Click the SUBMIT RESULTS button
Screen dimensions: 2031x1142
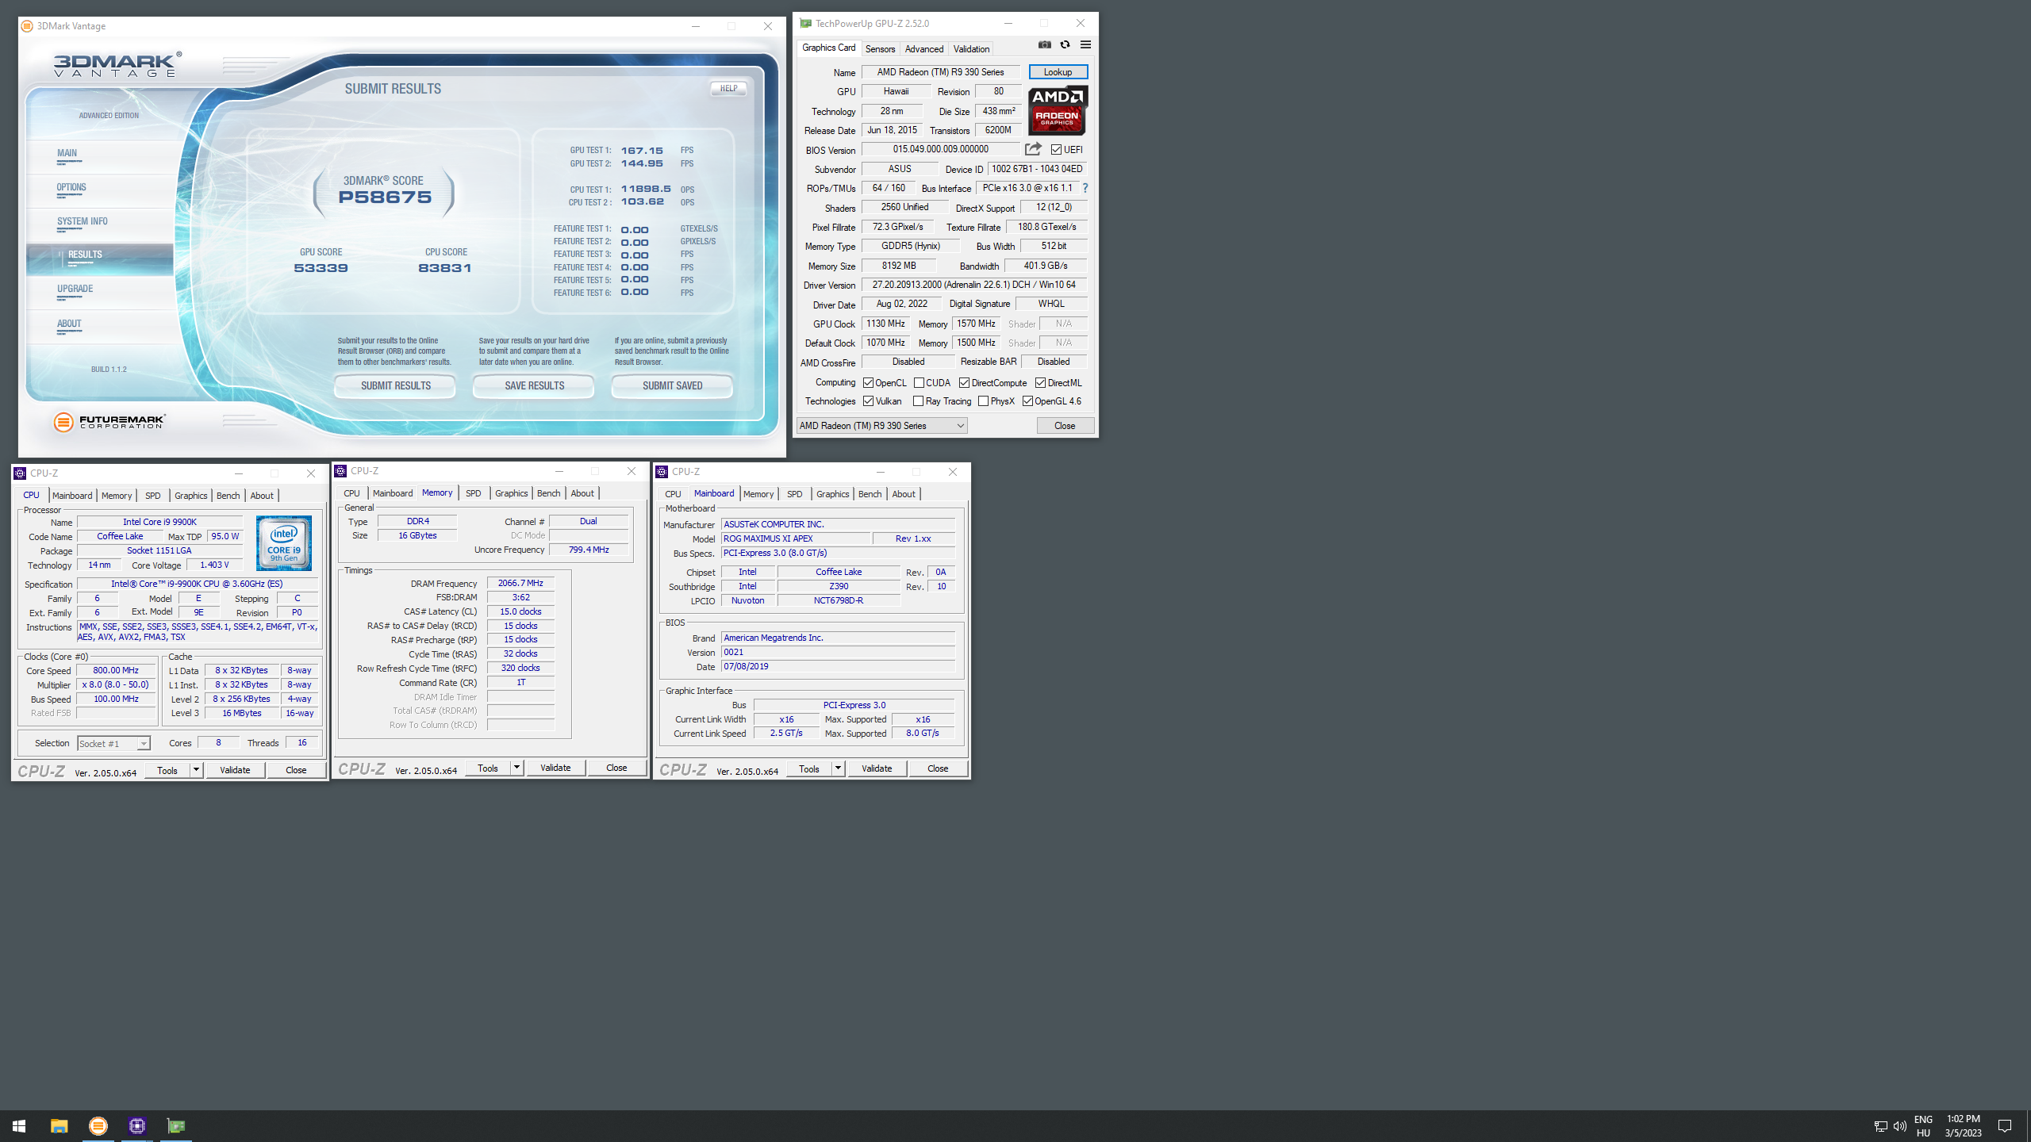(395, 386)
